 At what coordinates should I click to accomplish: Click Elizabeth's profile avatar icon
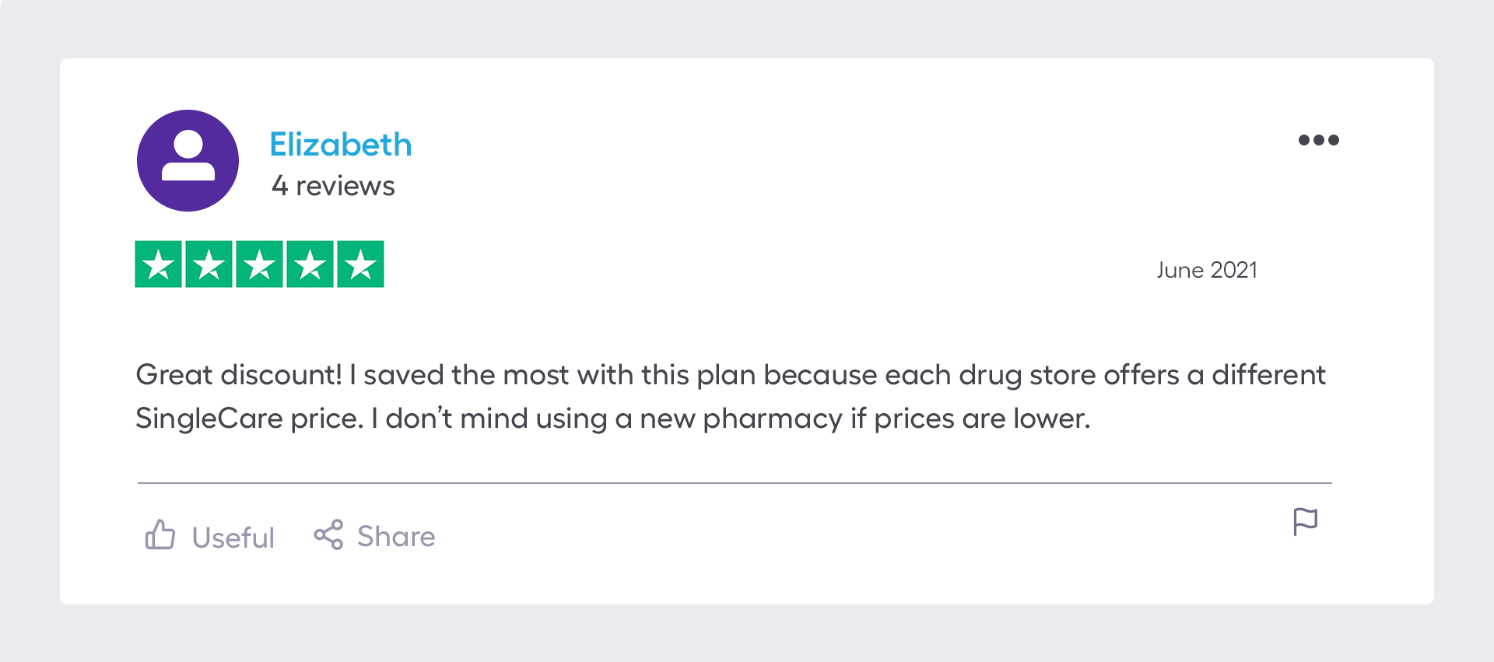tap(187, 159)
